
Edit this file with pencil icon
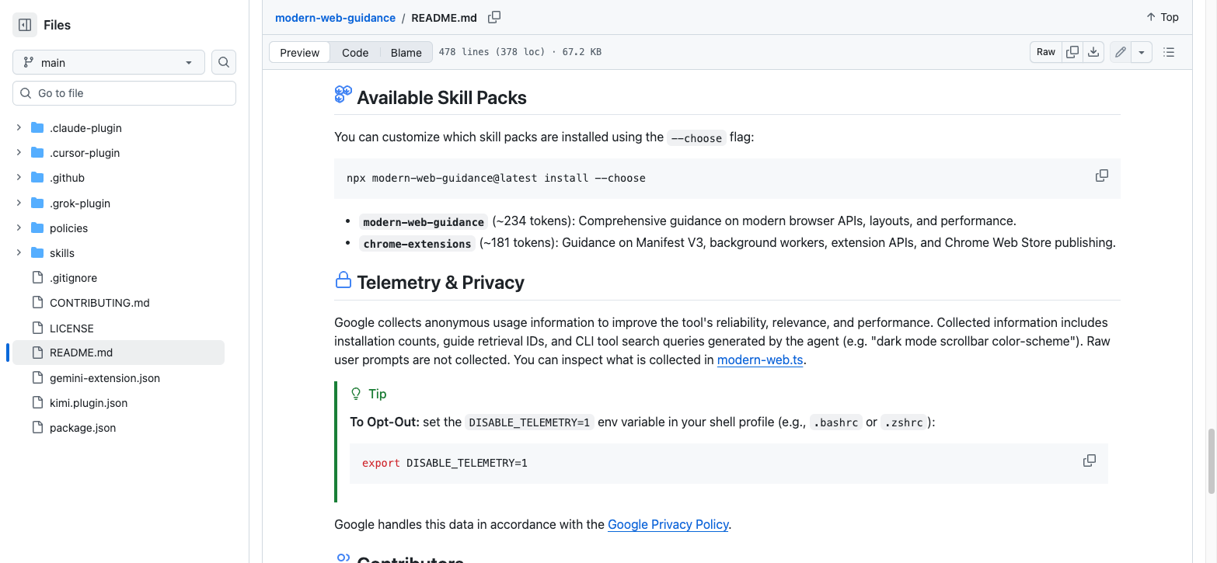(1120, 52)
